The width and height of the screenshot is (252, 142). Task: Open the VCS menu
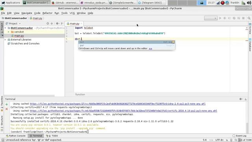[x=72, y=13]
